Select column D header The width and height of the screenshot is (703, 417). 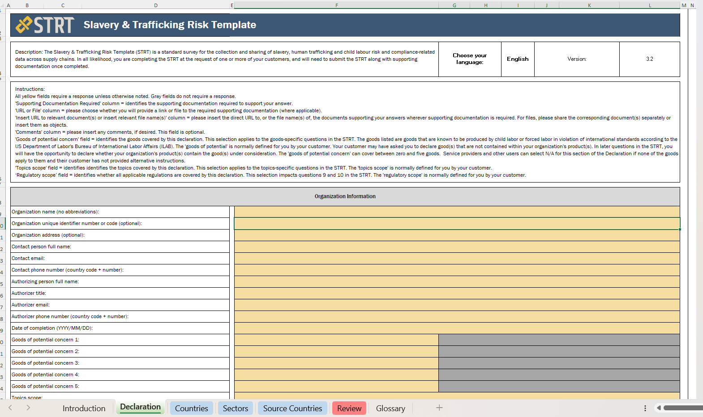pyautogui.click(x=156, y=5)
